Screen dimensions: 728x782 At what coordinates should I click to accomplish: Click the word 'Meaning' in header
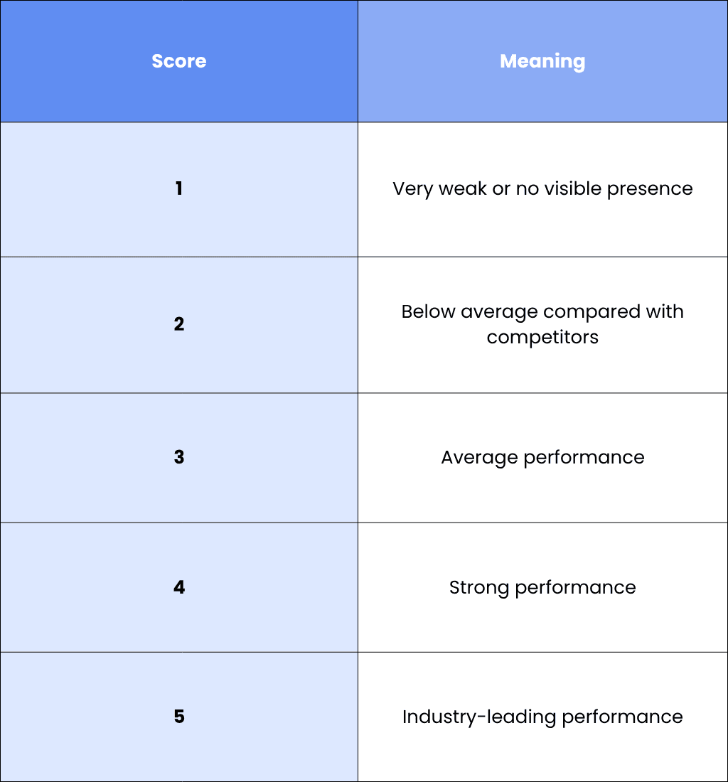click(542, 62)
